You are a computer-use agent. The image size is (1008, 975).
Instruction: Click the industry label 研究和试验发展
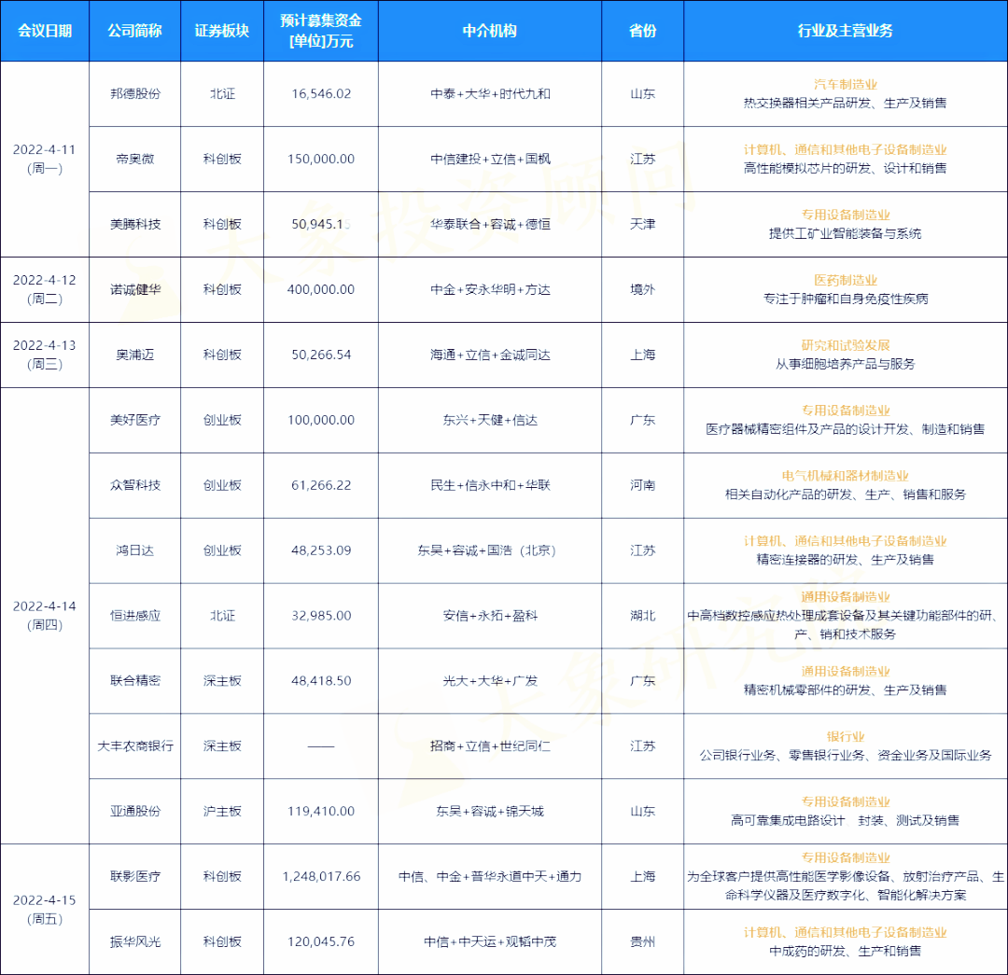[846, 345]
